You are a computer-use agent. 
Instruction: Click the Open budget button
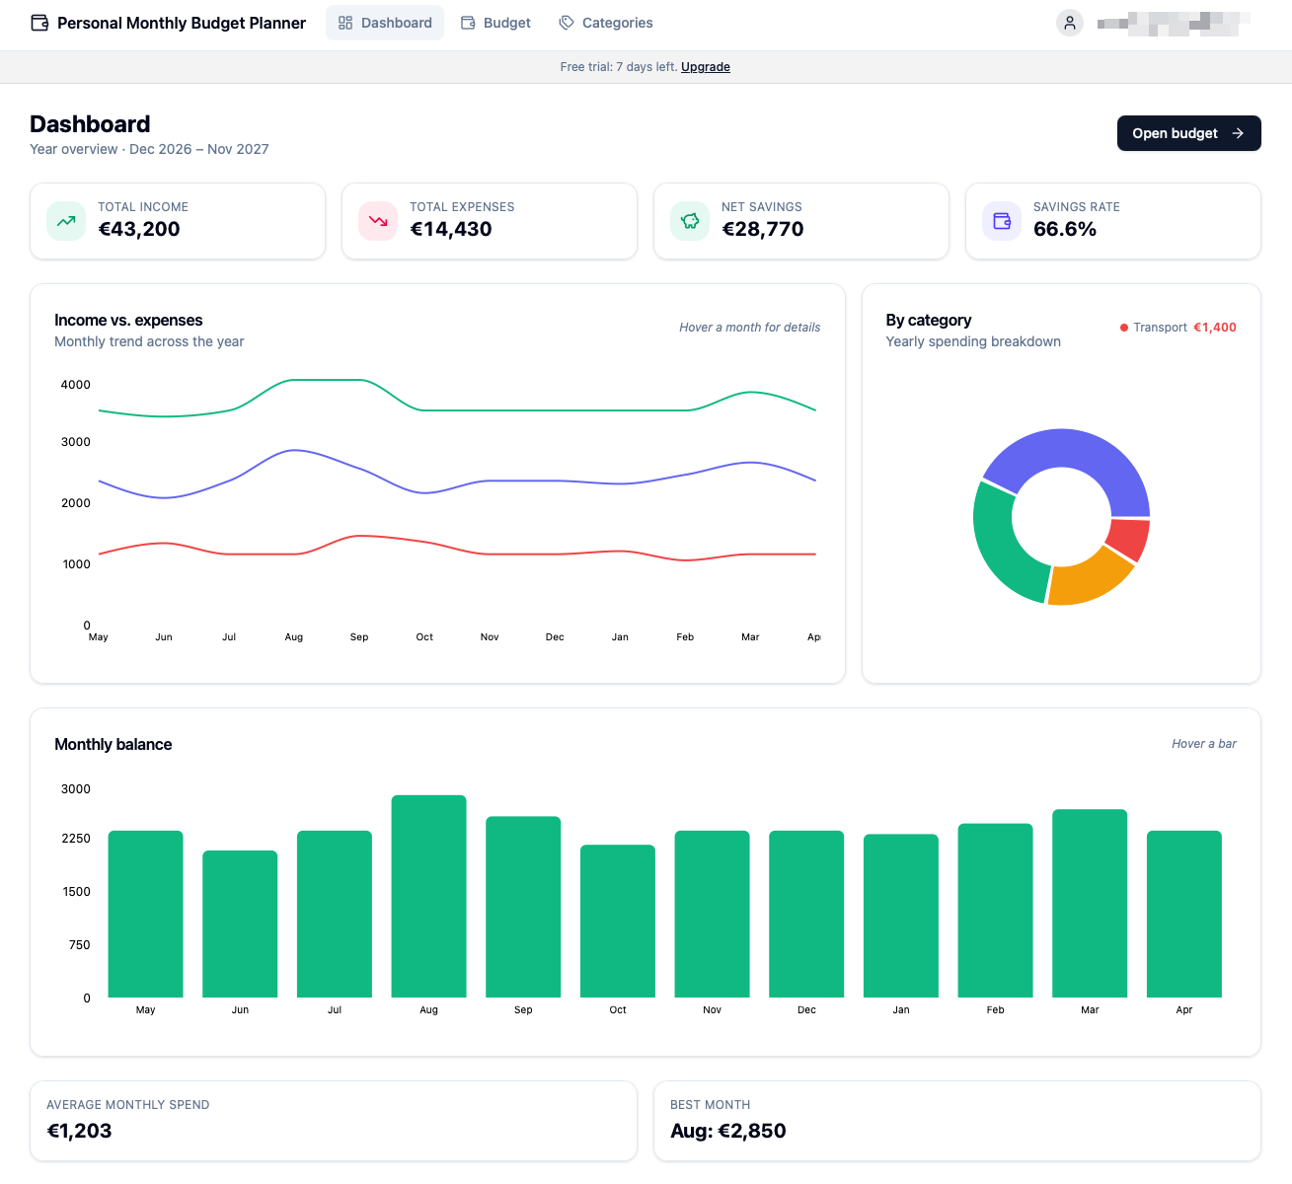pos(1189,133)
